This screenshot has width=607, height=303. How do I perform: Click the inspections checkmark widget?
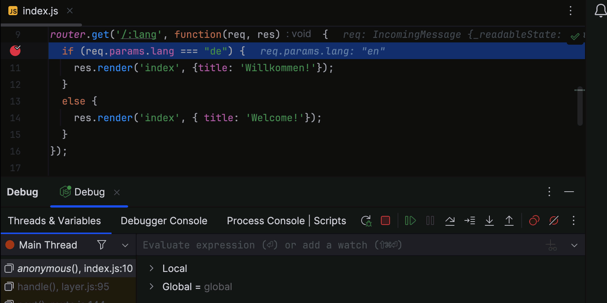pyautogui.click(x=575, y=36)
